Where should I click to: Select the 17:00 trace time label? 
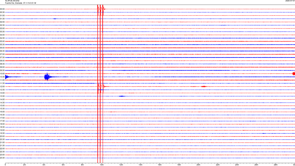(2, 118)
